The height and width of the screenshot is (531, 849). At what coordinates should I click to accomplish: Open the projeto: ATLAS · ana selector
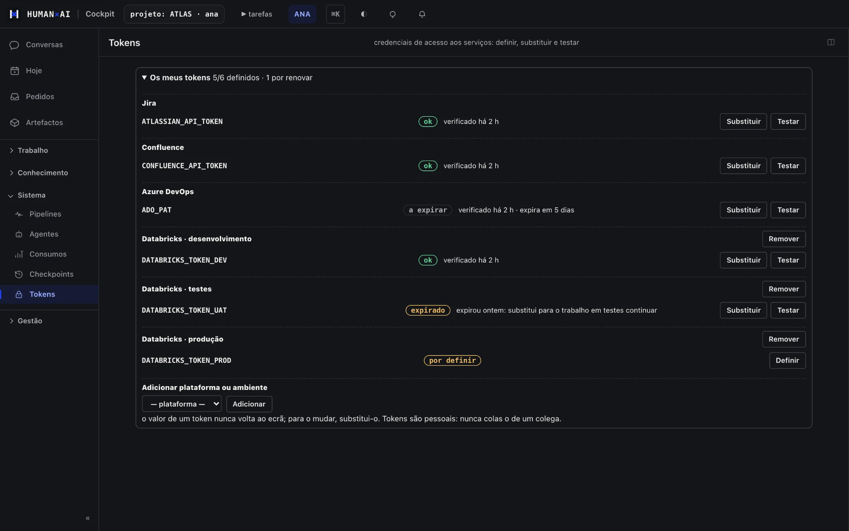(x=174, y=14)
